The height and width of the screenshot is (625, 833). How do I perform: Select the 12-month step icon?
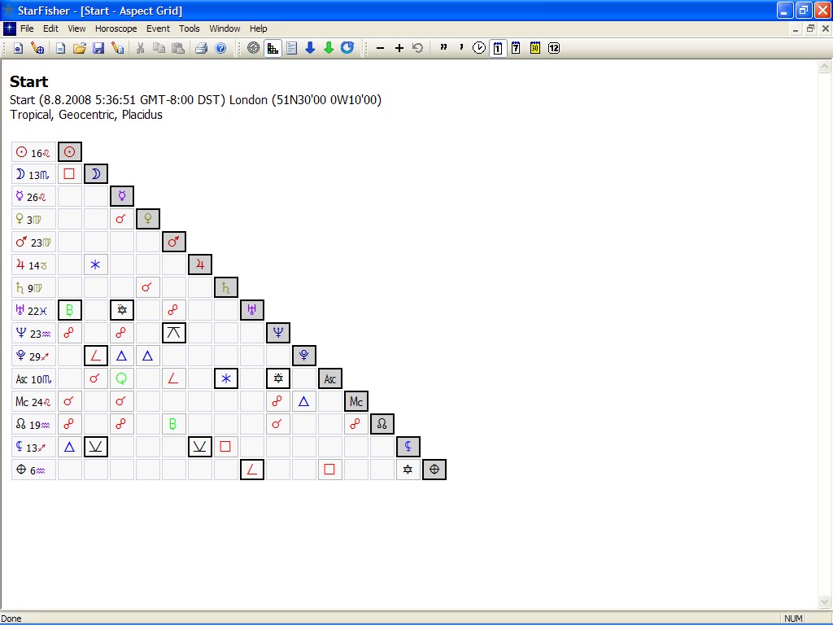tap(553, 48)
